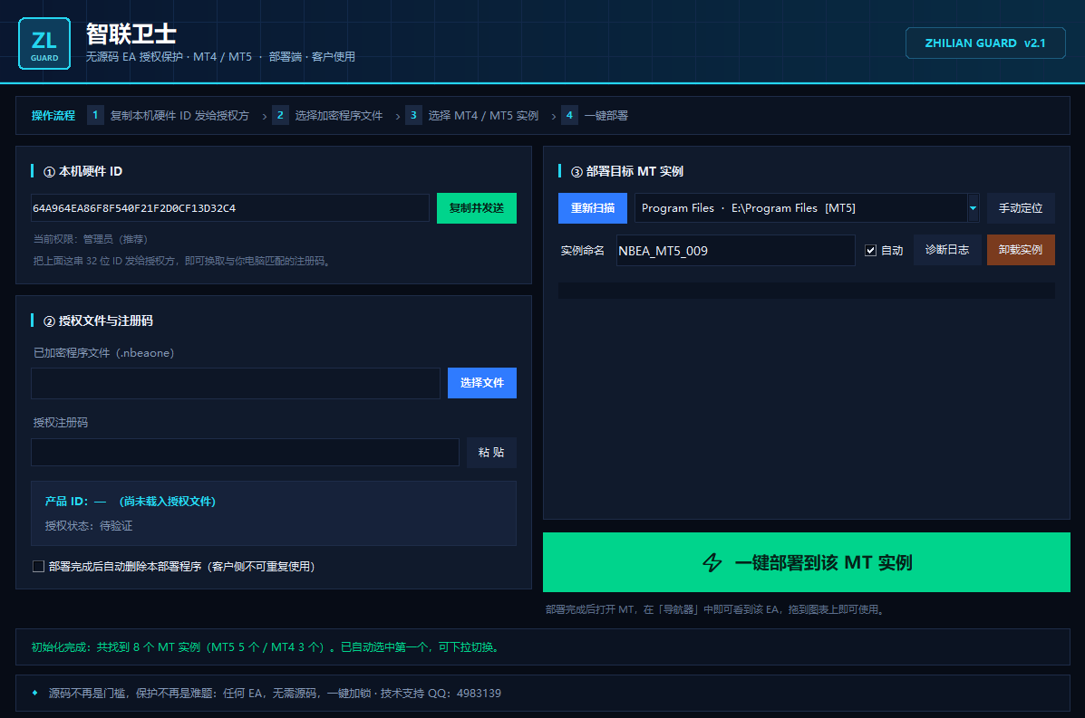Select the Program Files [MT5] instance combo box
1085x718 pixels.
tap(807, 208)
